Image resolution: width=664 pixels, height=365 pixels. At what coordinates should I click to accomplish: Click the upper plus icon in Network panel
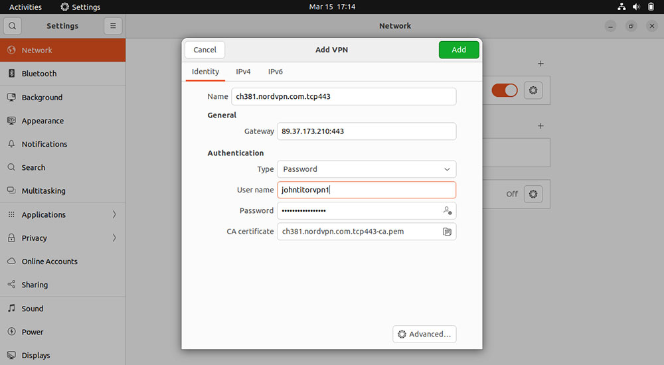[x=540, y=64]
